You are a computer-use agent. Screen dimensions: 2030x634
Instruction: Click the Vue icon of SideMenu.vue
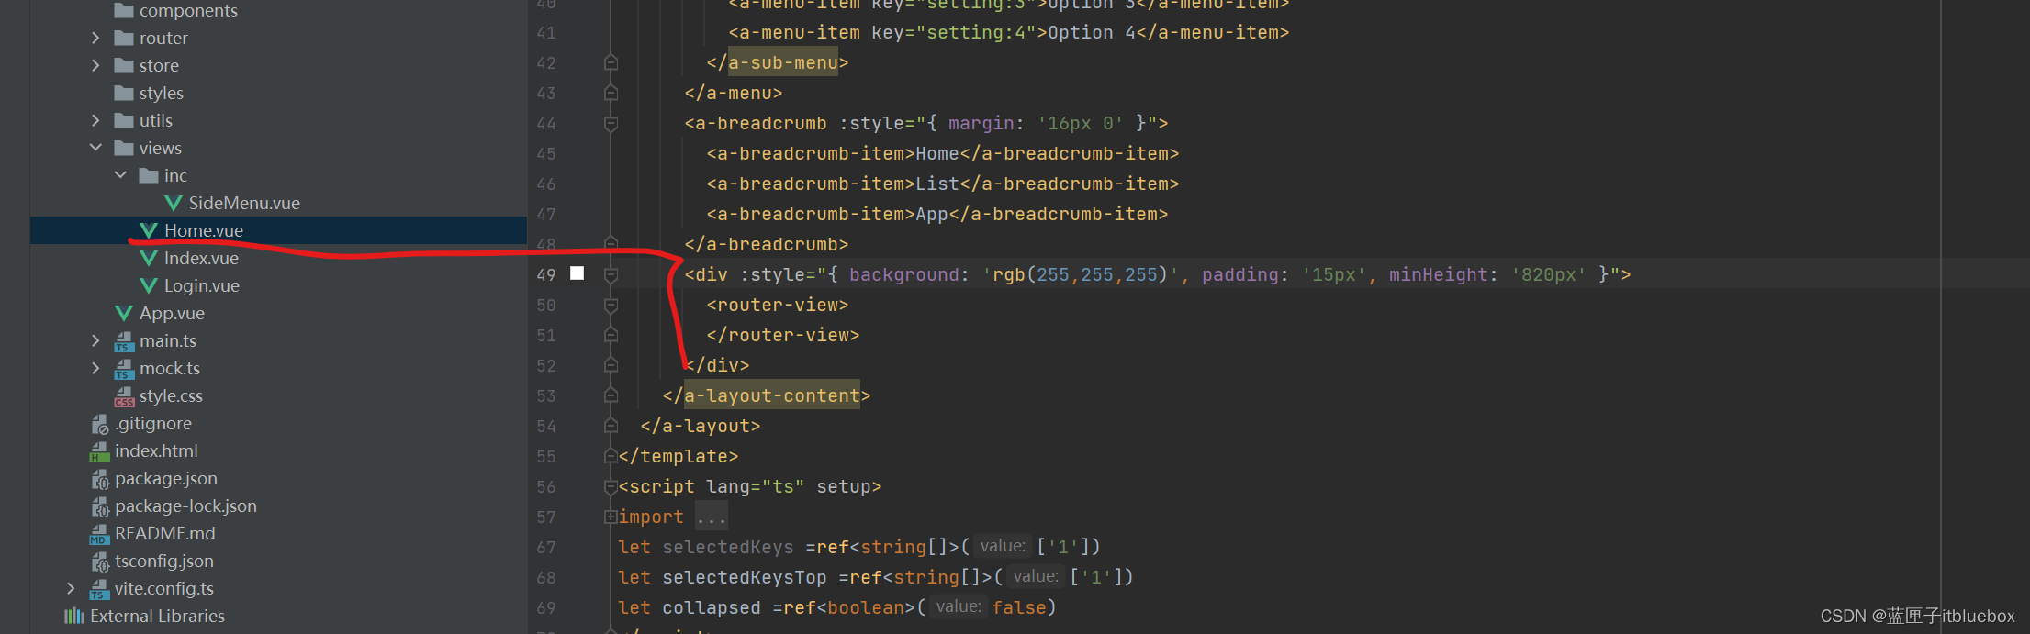tap(173, 203)
